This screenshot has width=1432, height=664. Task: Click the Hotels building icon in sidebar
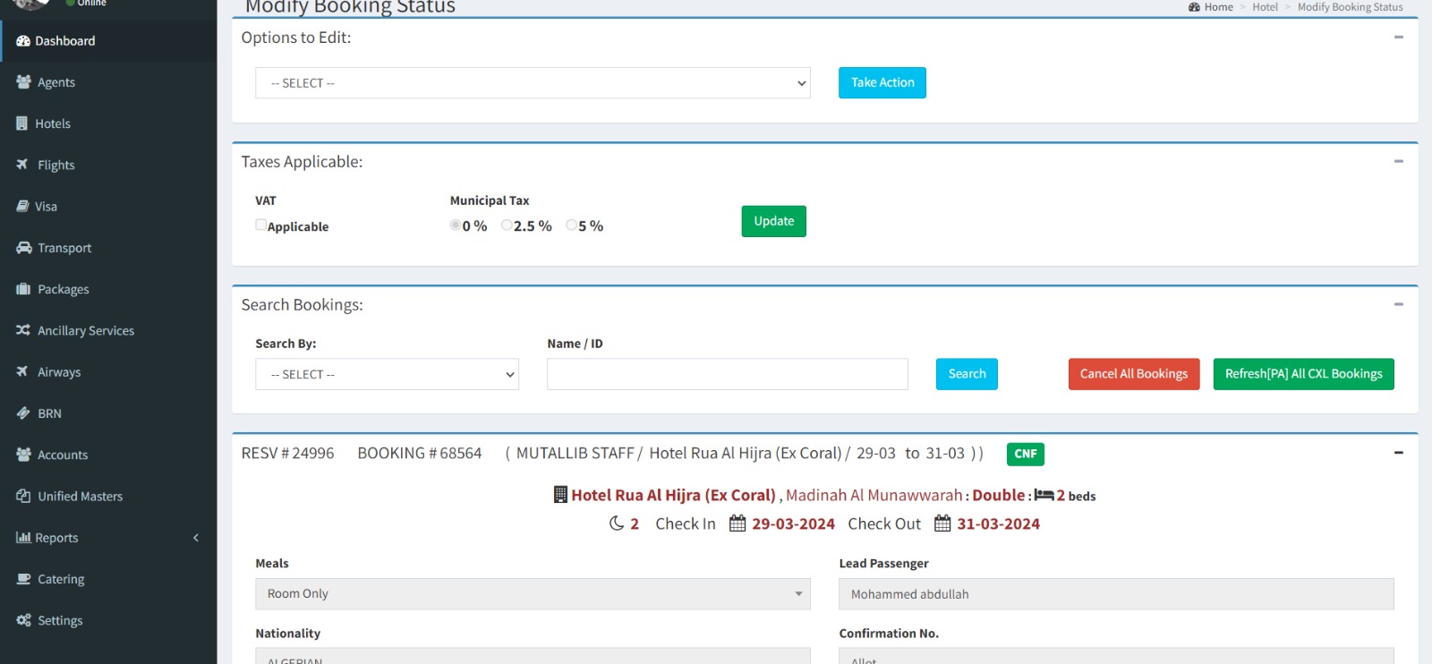(x=22, y=123)
